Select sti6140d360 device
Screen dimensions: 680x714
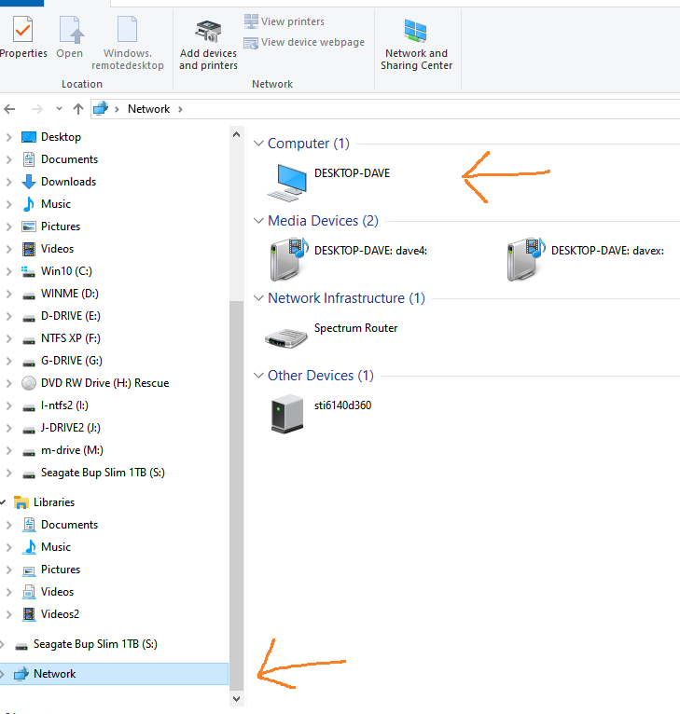tap(320, 414)
